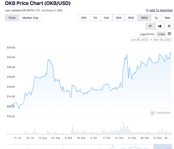Viewport: 174px width, 149px height.
Task: Click the $10.00 axis label
Action: pyautogui.click(x=11, y=116)
